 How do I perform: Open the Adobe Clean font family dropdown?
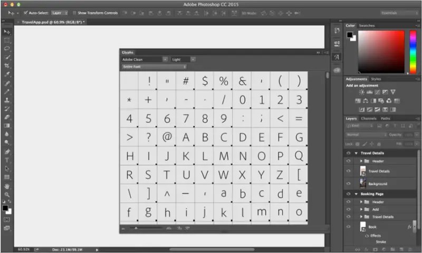click(145, 59)
